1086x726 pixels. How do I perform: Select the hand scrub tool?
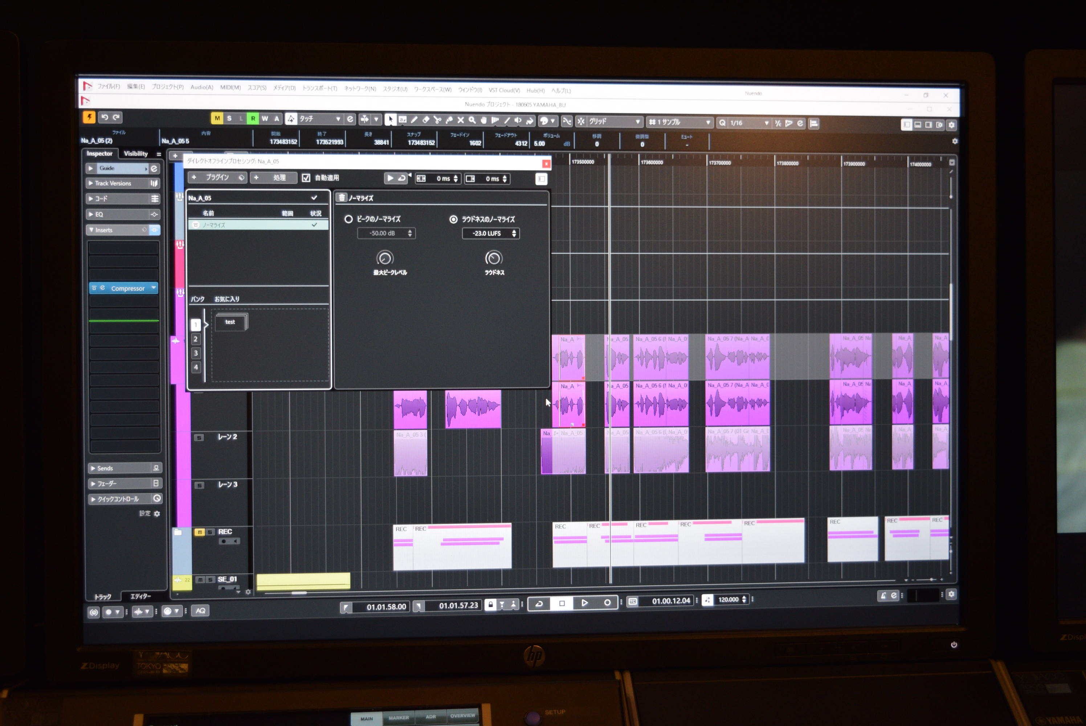pyautogui.click(x=483, y=121)
